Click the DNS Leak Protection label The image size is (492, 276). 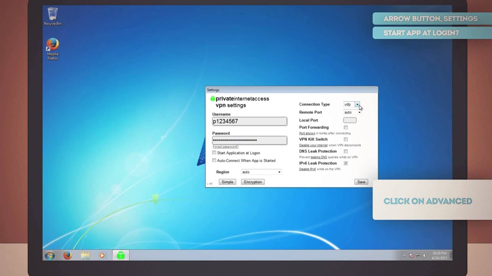[318, 151]
